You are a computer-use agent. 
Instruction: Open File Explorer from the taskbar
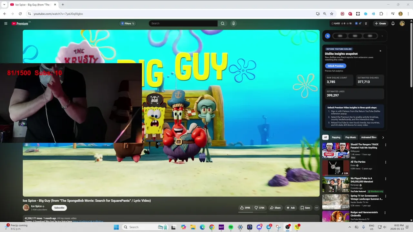coord(193,227)
